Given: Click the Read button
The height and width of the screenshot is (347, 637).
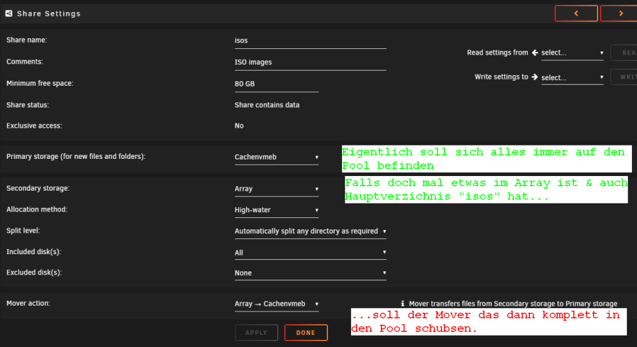Looking at the screenshot, I should (624, 53).
